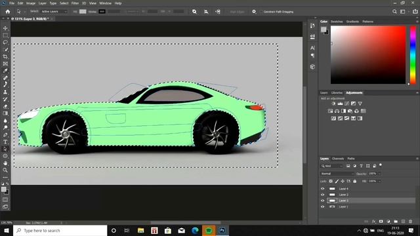Select the Hand tool
This screenshot has width=420, height=236.
[5, 163]
